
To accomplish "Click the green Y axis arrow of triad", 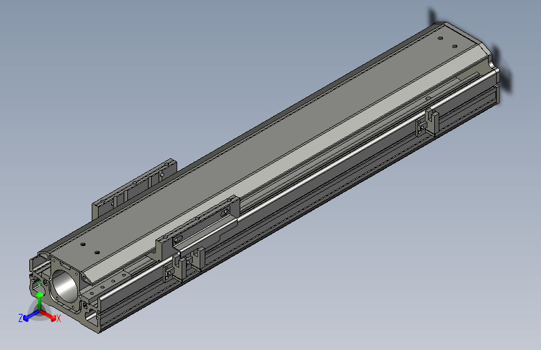I will coord(40,300).
